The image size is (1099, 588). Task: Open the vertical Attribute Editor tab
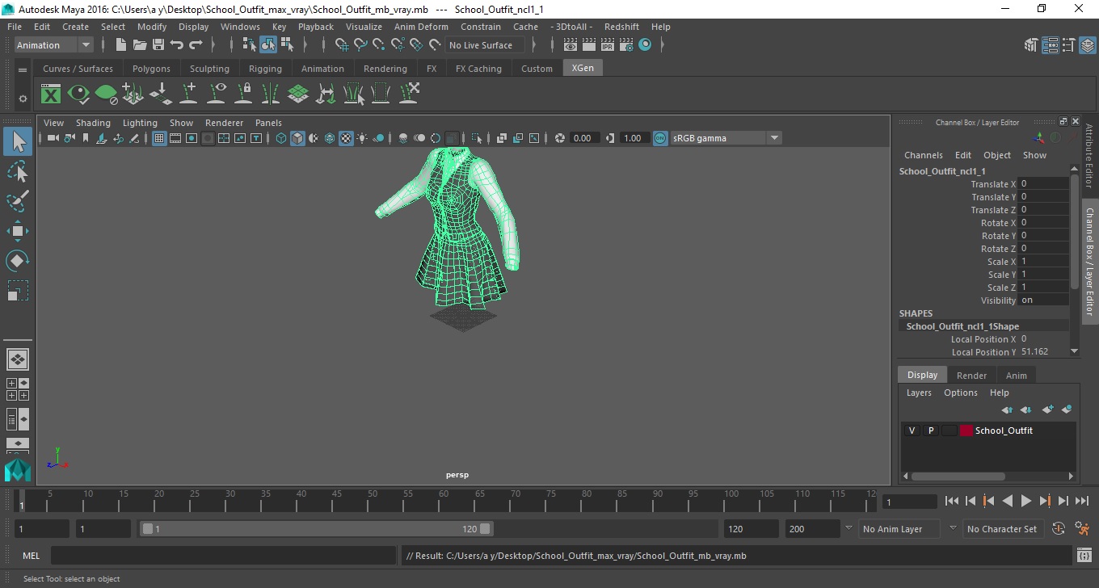pos(1089,155)
